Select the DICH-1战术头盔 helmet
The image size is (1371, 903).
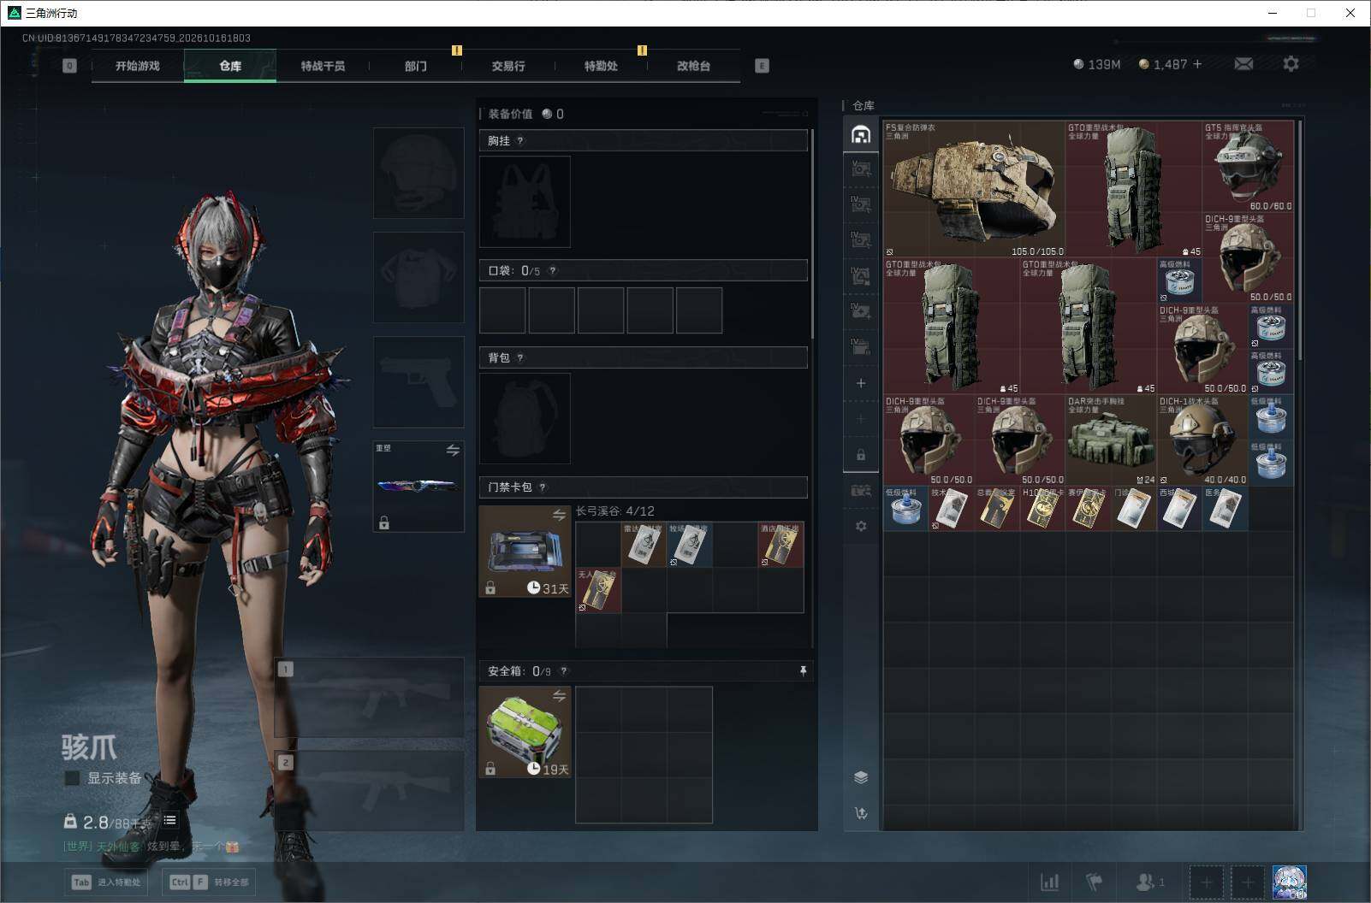pyautogui.click(x=1202, y=440)
